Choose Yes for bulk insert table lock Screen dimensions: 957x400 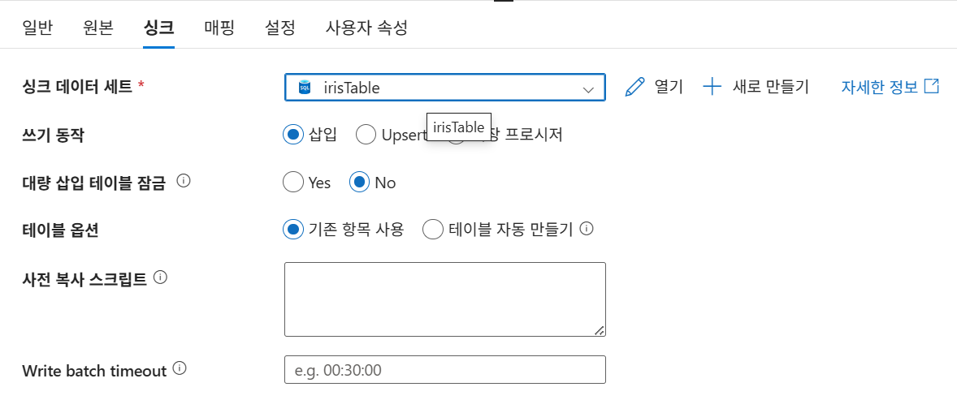click(292, 183)
